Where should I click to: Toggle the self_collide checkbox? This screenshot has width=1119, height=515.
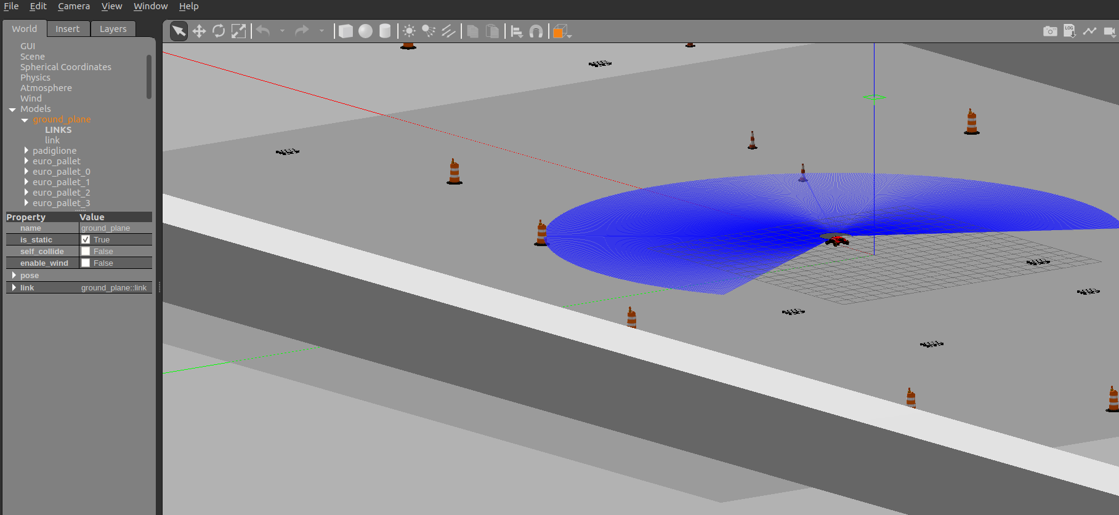[86, 251]
